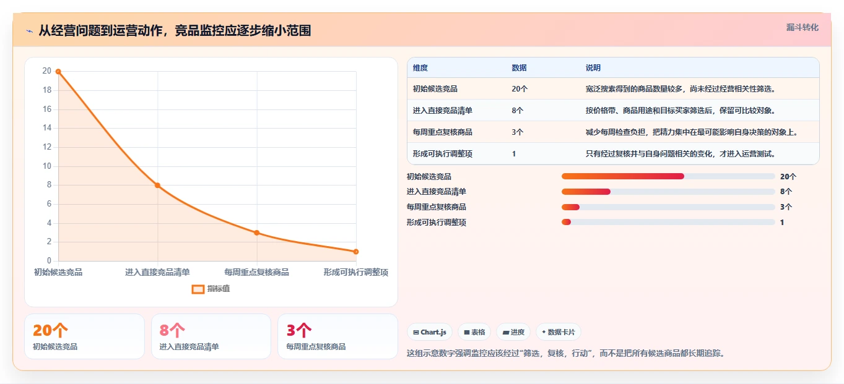Toggle the 指标值 legend label
This screenshot has height=384, width=844.
tap(219, 289)
